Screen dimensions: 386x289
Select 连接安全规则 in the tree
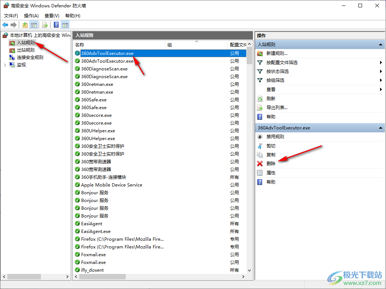tap(30, 58)
